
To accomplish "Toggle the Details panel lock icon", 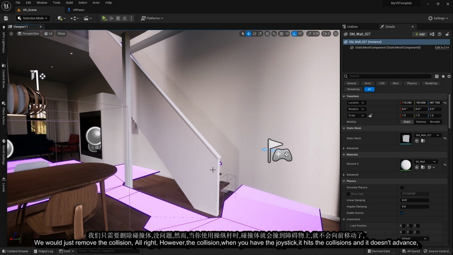I will click(447, 34).
